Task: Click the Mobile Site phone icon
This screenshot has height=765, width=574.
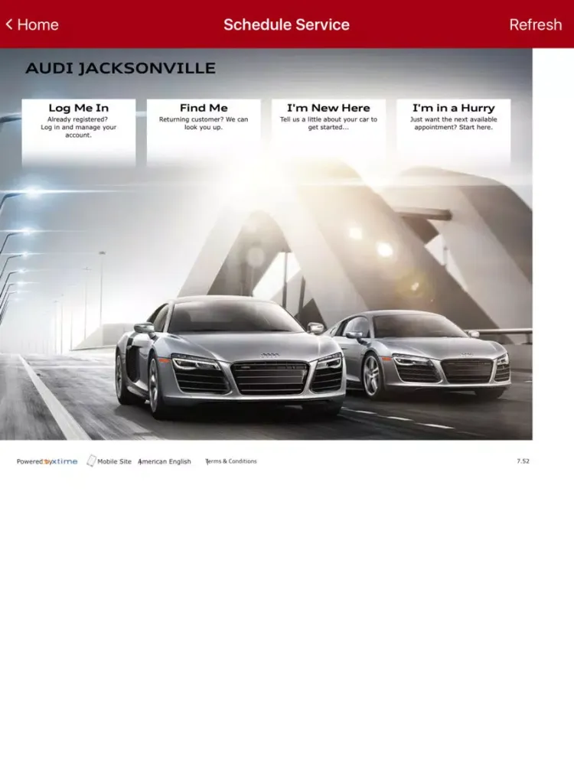Action: 91,461
